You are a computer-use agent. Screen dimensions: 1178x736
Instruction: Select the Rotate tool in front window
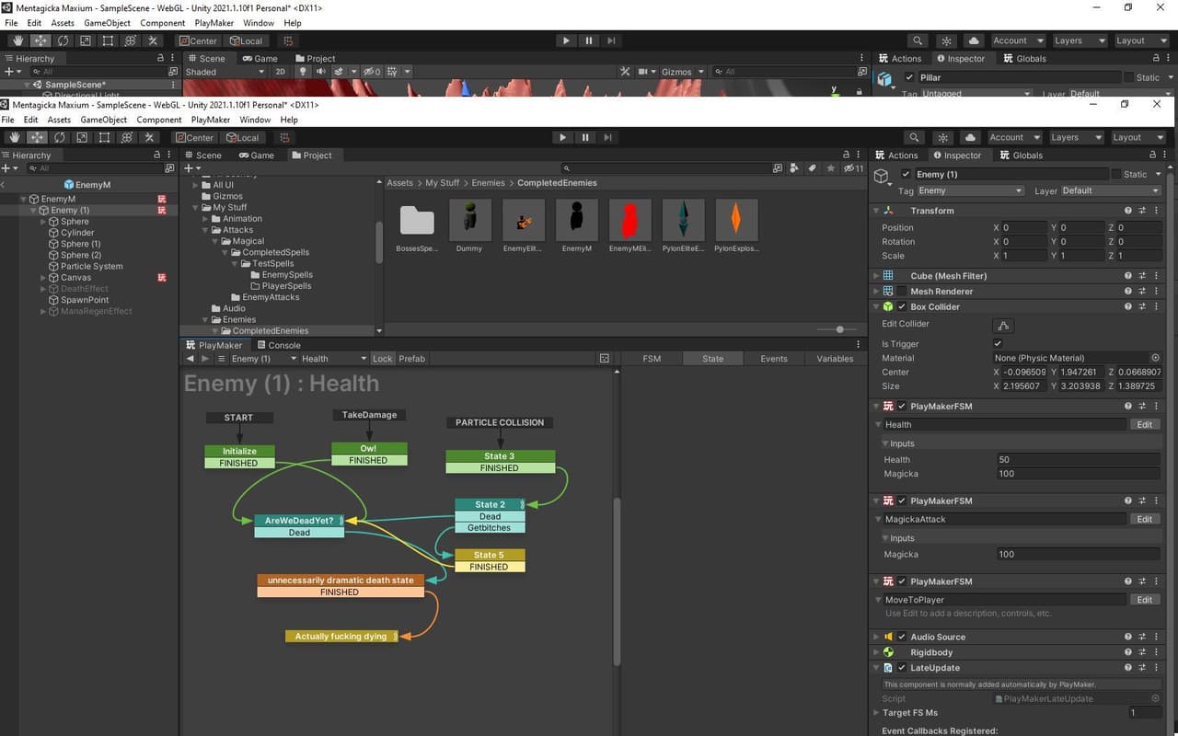pyautogui.click(x=60, y=137)
